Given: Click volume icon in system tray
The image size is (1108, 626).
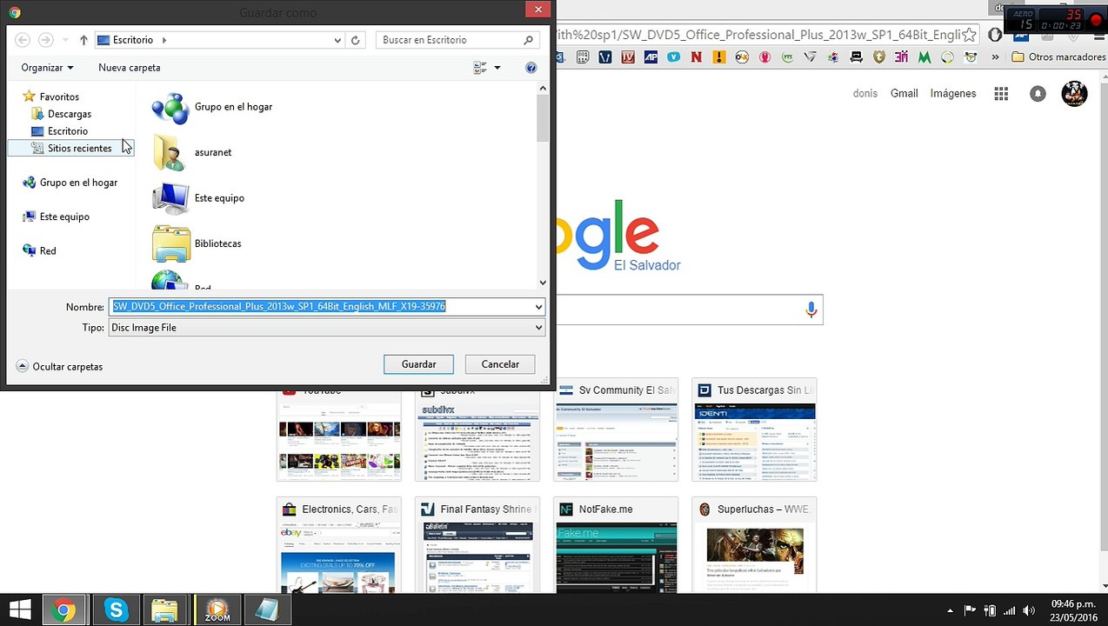Looking at the screenshot, I should pos(1029,610).
